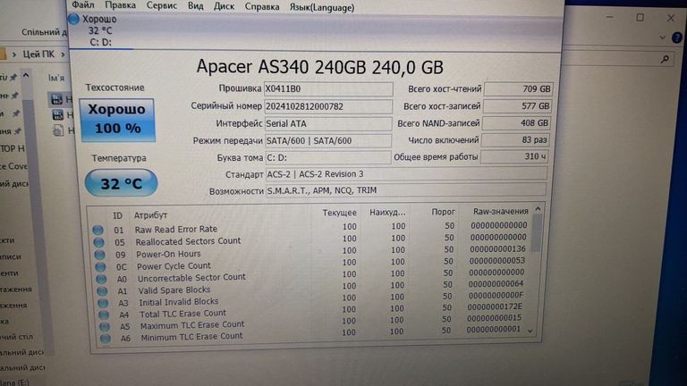Viewport: 687px width, 386px height.
Task: Select the Reallocated Sectors Count attribute text
Action: [x=188, y=241]
